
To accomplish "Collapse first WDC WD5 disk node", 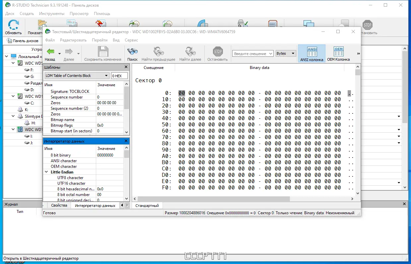I will pyautogui.click(x=13, y=63).
